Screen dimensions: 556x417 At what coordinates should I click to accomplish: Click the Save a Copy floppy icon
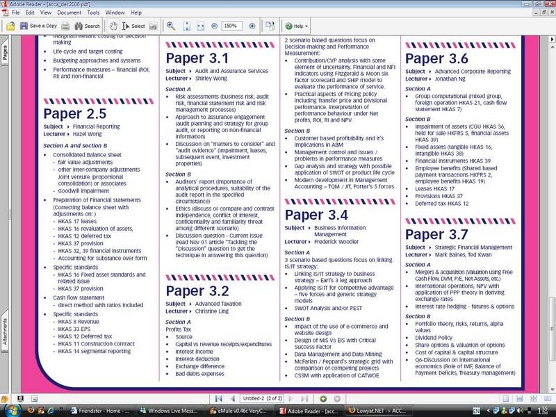click(x=24, y=26)
